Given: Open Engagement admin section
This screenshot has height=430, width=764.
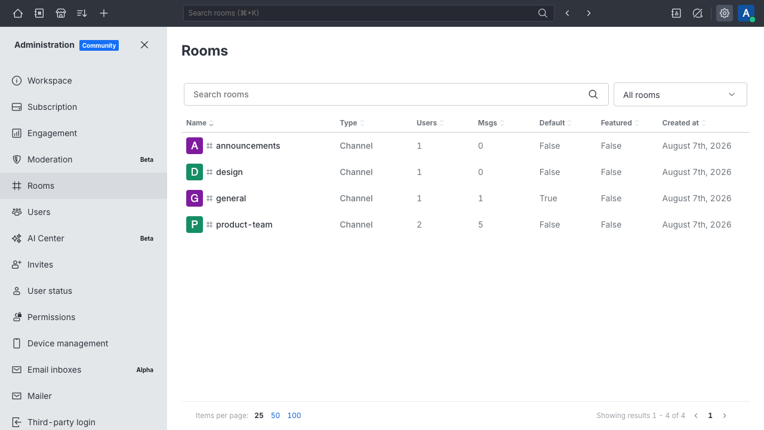Looking at the screenshot, I should click(x=84, y=133).
